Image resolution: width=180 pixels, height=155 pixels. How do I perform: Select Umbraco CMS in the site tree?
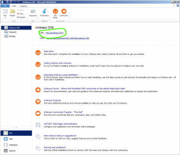16,28
